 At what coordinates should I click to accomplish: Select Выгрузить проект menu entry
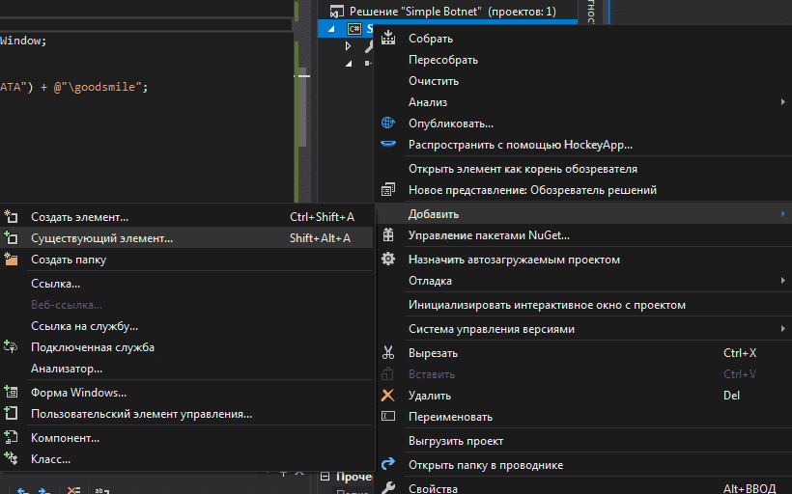[x=455, y=441]
